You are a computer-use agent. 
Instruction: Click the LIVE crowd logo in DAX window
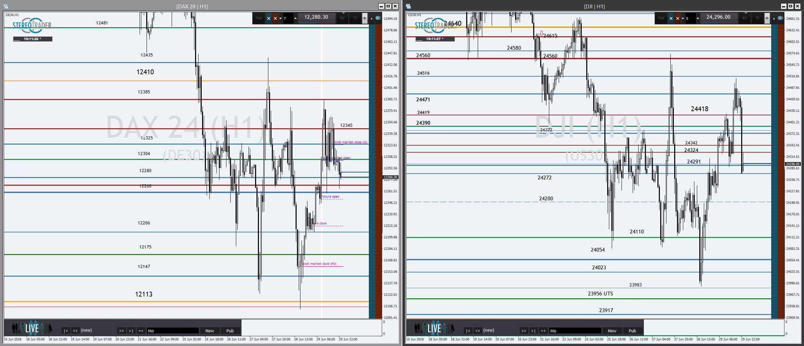click(x=32, y=328)
